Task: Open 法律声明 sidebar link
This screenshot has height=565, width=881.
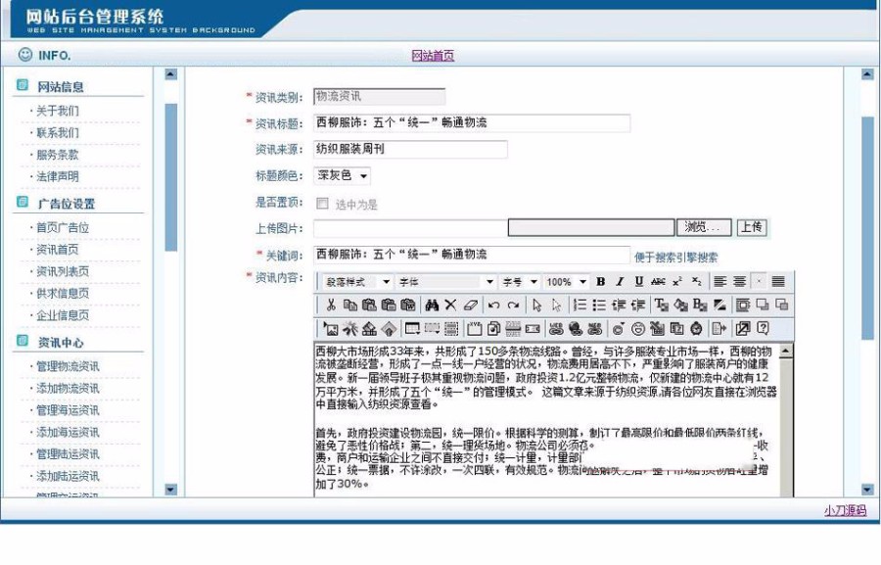Action: 58,176
